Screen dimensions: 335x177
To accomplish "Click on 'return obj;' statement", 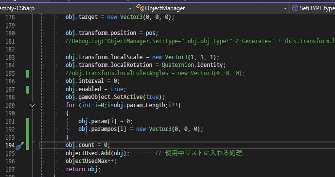I will click(83, 169).
